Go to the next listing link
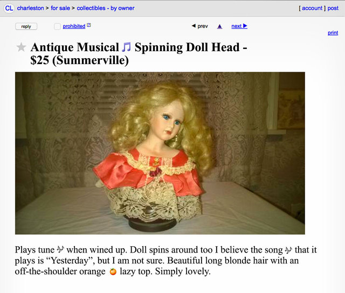The height and width of the screenshot is (293, 345). click(x=237, y=26)
